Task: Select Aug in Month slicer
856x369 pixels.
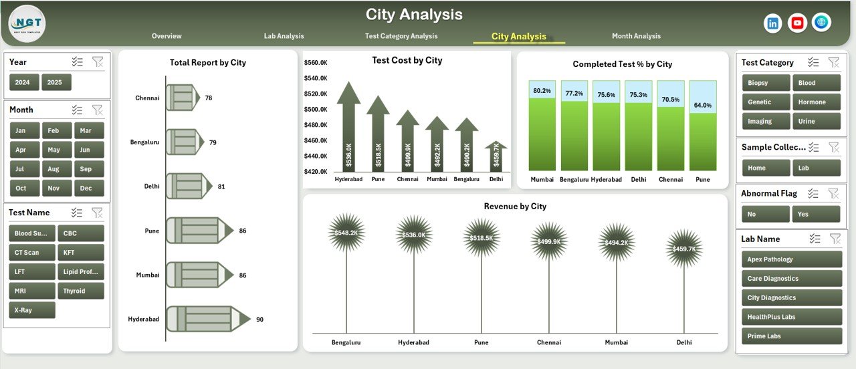Action: pyautogui.click(x=57, y=169)
